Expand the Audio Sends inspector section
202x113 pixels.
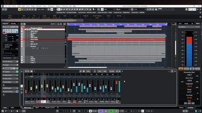click(10, 79)
